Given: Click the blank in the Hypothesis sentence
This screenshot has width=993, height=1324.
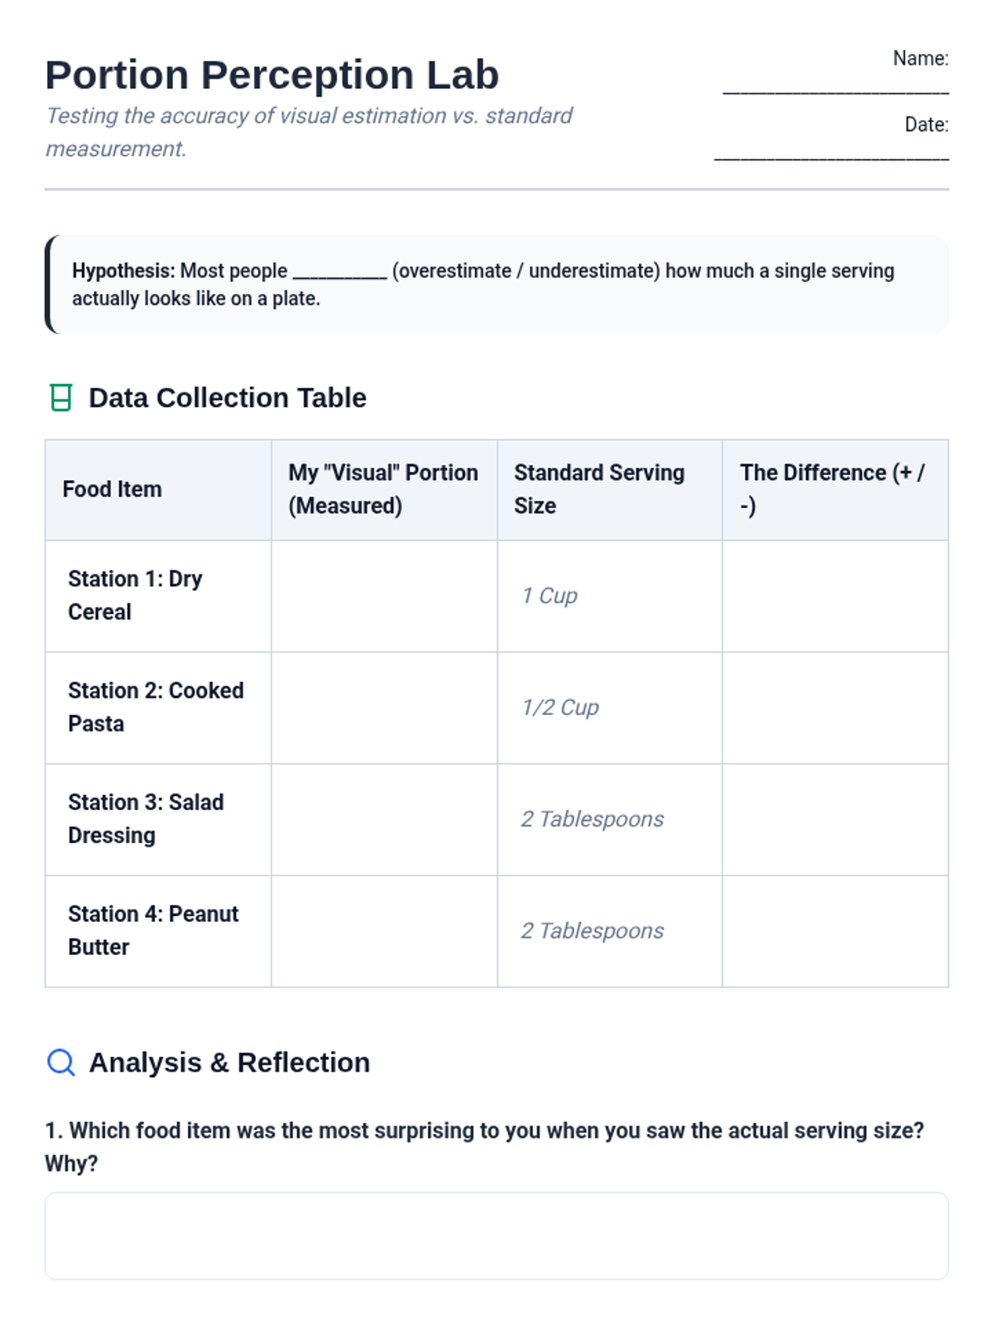Looking at the screenshot, I should (339, 273).
